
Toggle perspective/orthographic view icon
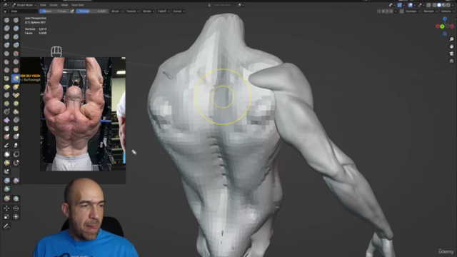(451, 61)
